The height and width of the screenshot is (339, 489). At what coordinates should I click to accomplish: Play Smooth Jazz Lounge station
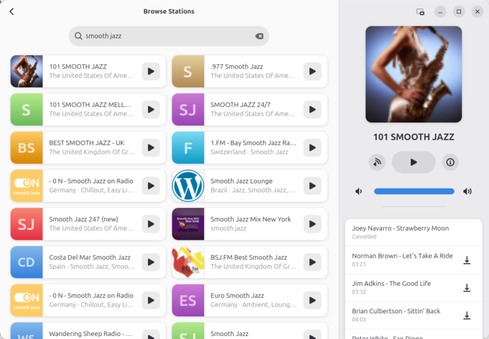(x=312, y=186)
